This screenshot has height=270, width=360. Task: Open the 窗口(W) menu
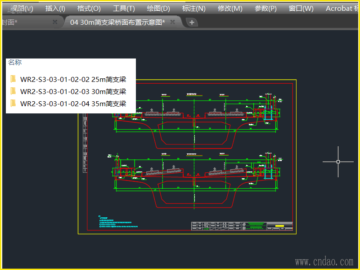[x=301, y=9]
